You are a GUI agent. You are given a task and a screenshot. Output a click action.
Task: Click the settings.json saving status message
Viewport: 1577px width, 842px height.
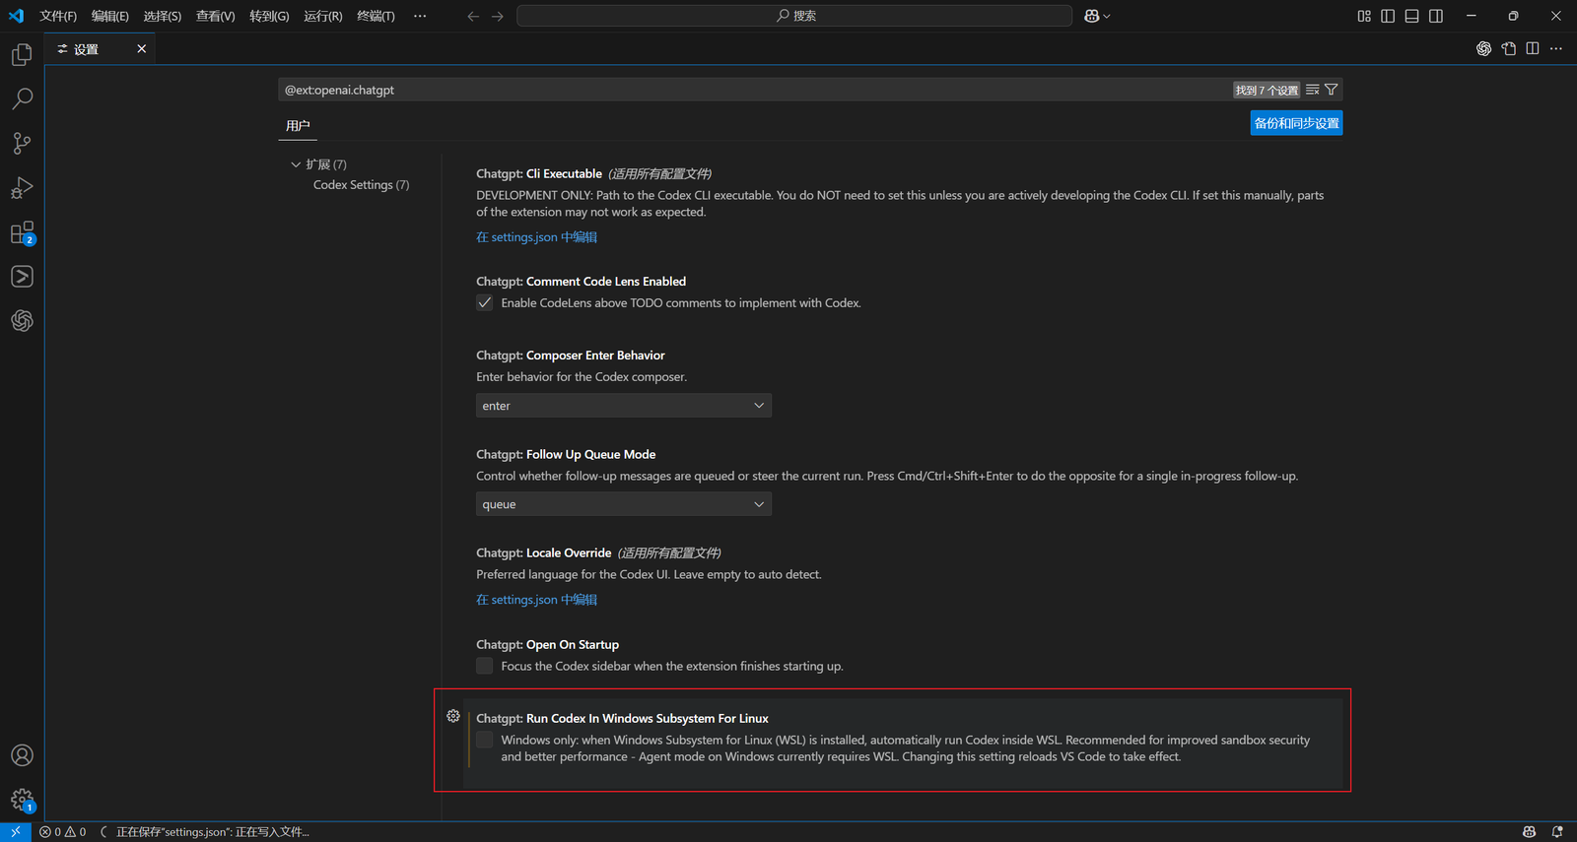click(213, 832)
